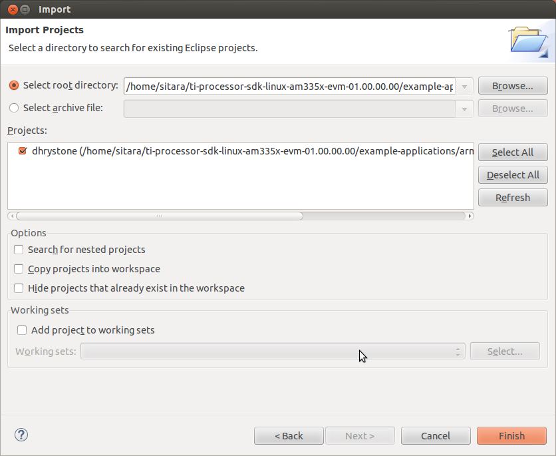Toggle Hide projects that already exist option

point(19,288)
